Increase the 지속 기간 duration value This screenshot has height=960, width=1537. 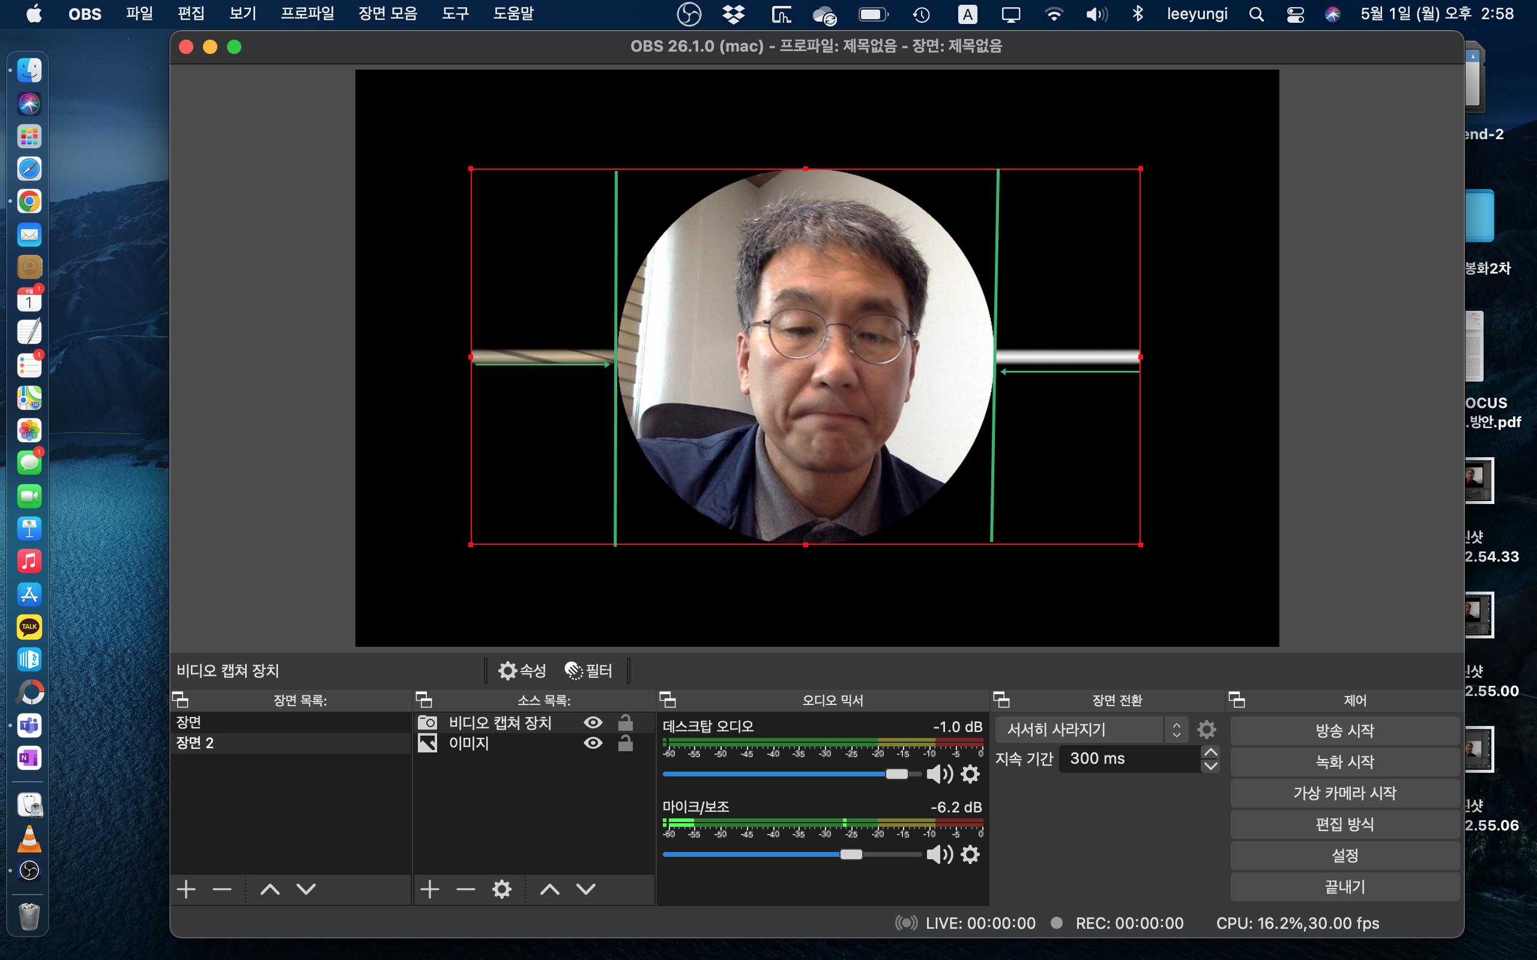[x=1210, y=752]
